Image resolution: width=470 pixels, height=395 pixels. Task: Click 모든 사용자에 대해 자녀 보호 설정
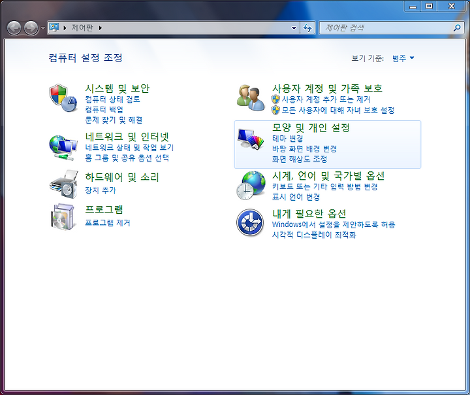point(338,111)
